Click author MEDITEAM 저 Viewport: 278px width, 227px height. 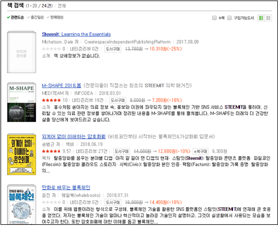(55, 93)
